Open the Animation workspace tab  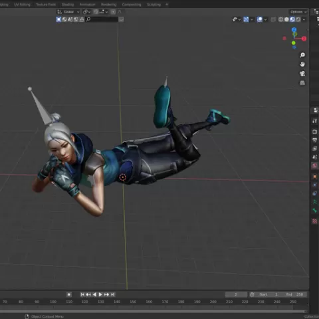click(87, 5)
